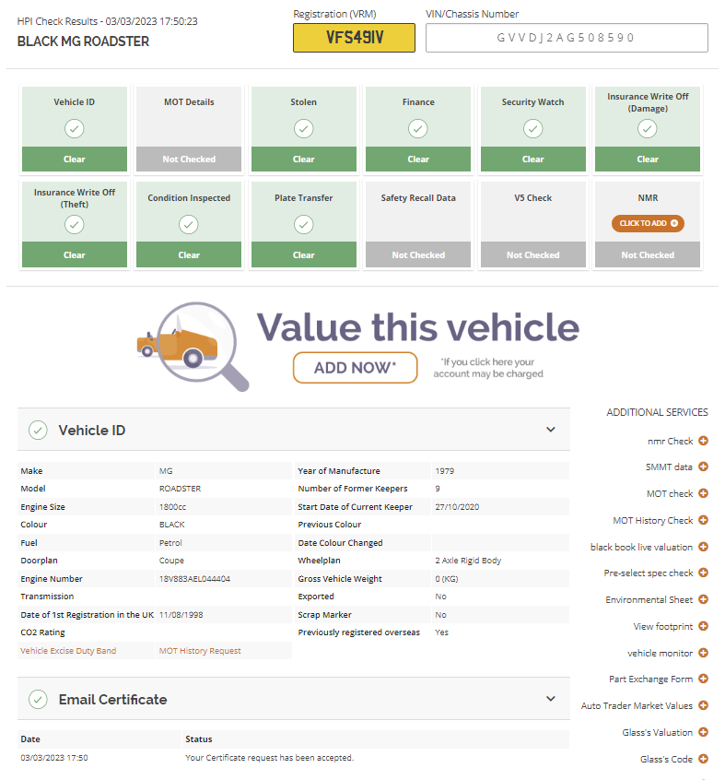Viewport: 725px width, 780px height.
Task: Open the MOT History Request link
Action: pos(200,651)
